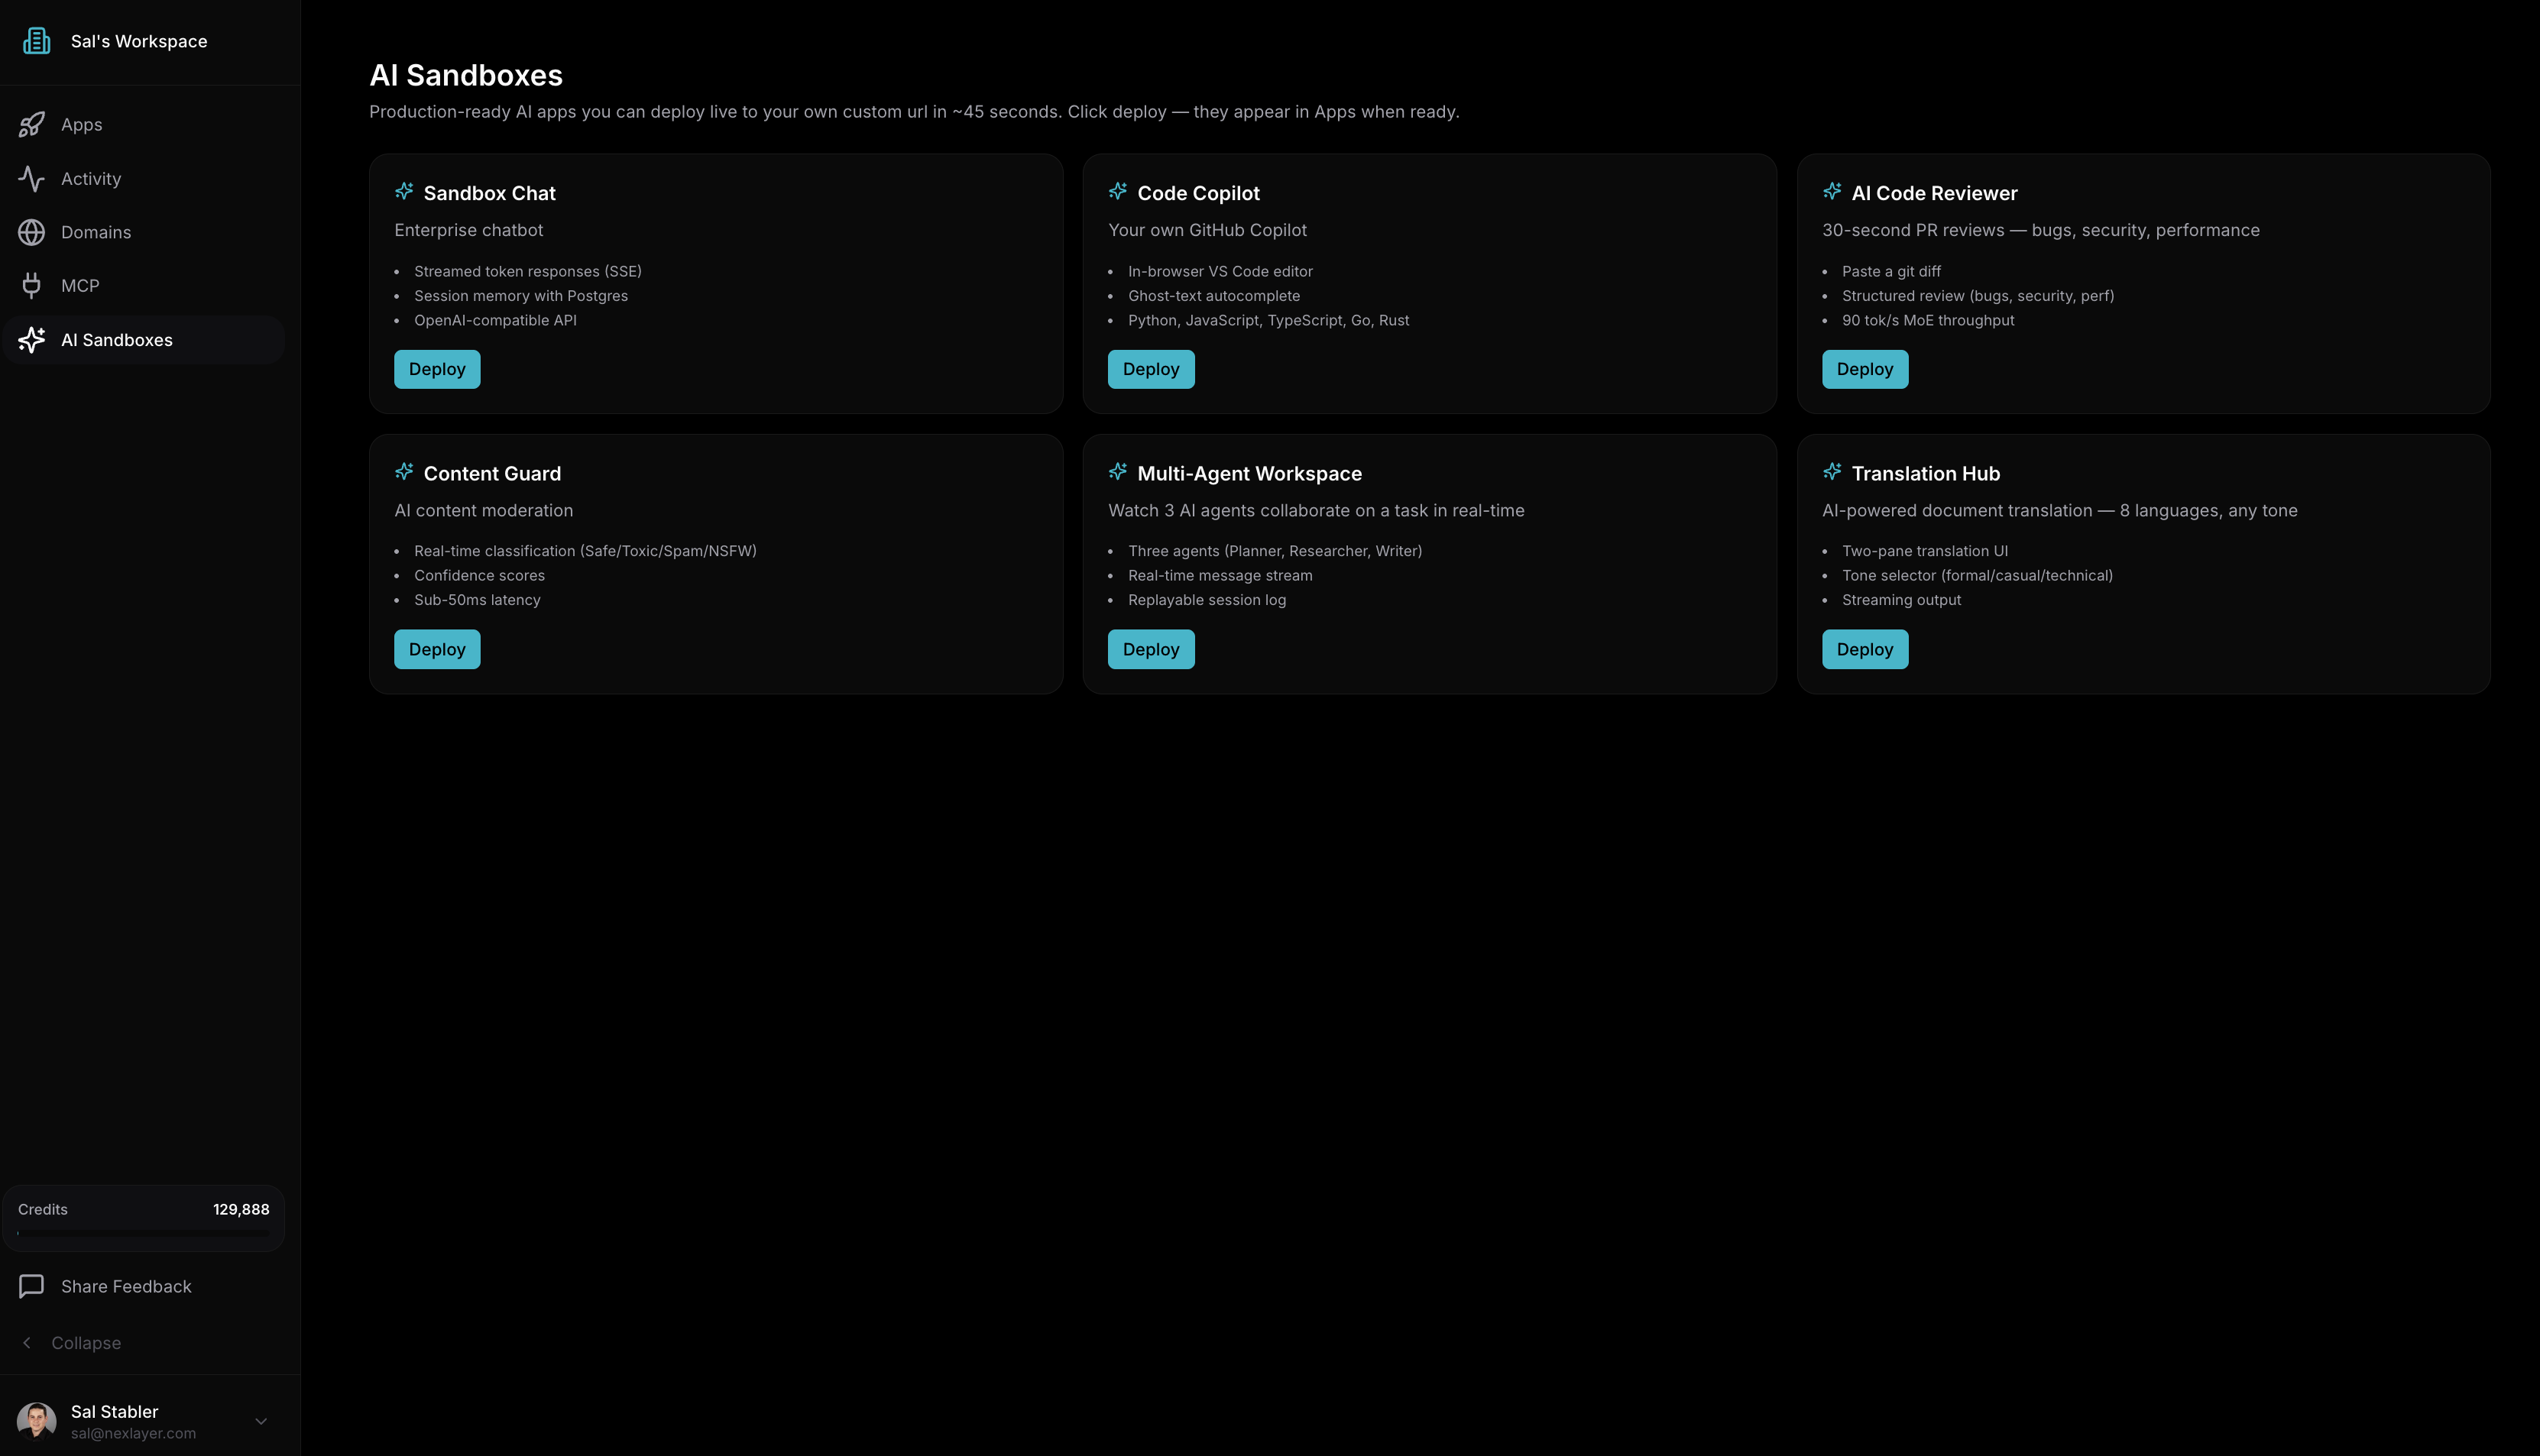Click the sal@nexlayer.com email text

click(133, 1433)
